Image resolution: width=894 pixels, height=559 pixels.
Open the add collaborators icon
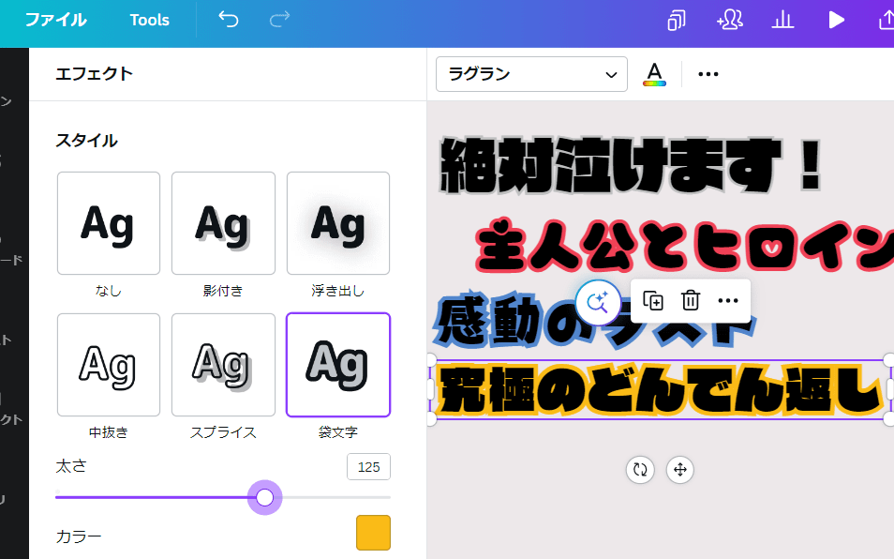click(x=730, y=20)
